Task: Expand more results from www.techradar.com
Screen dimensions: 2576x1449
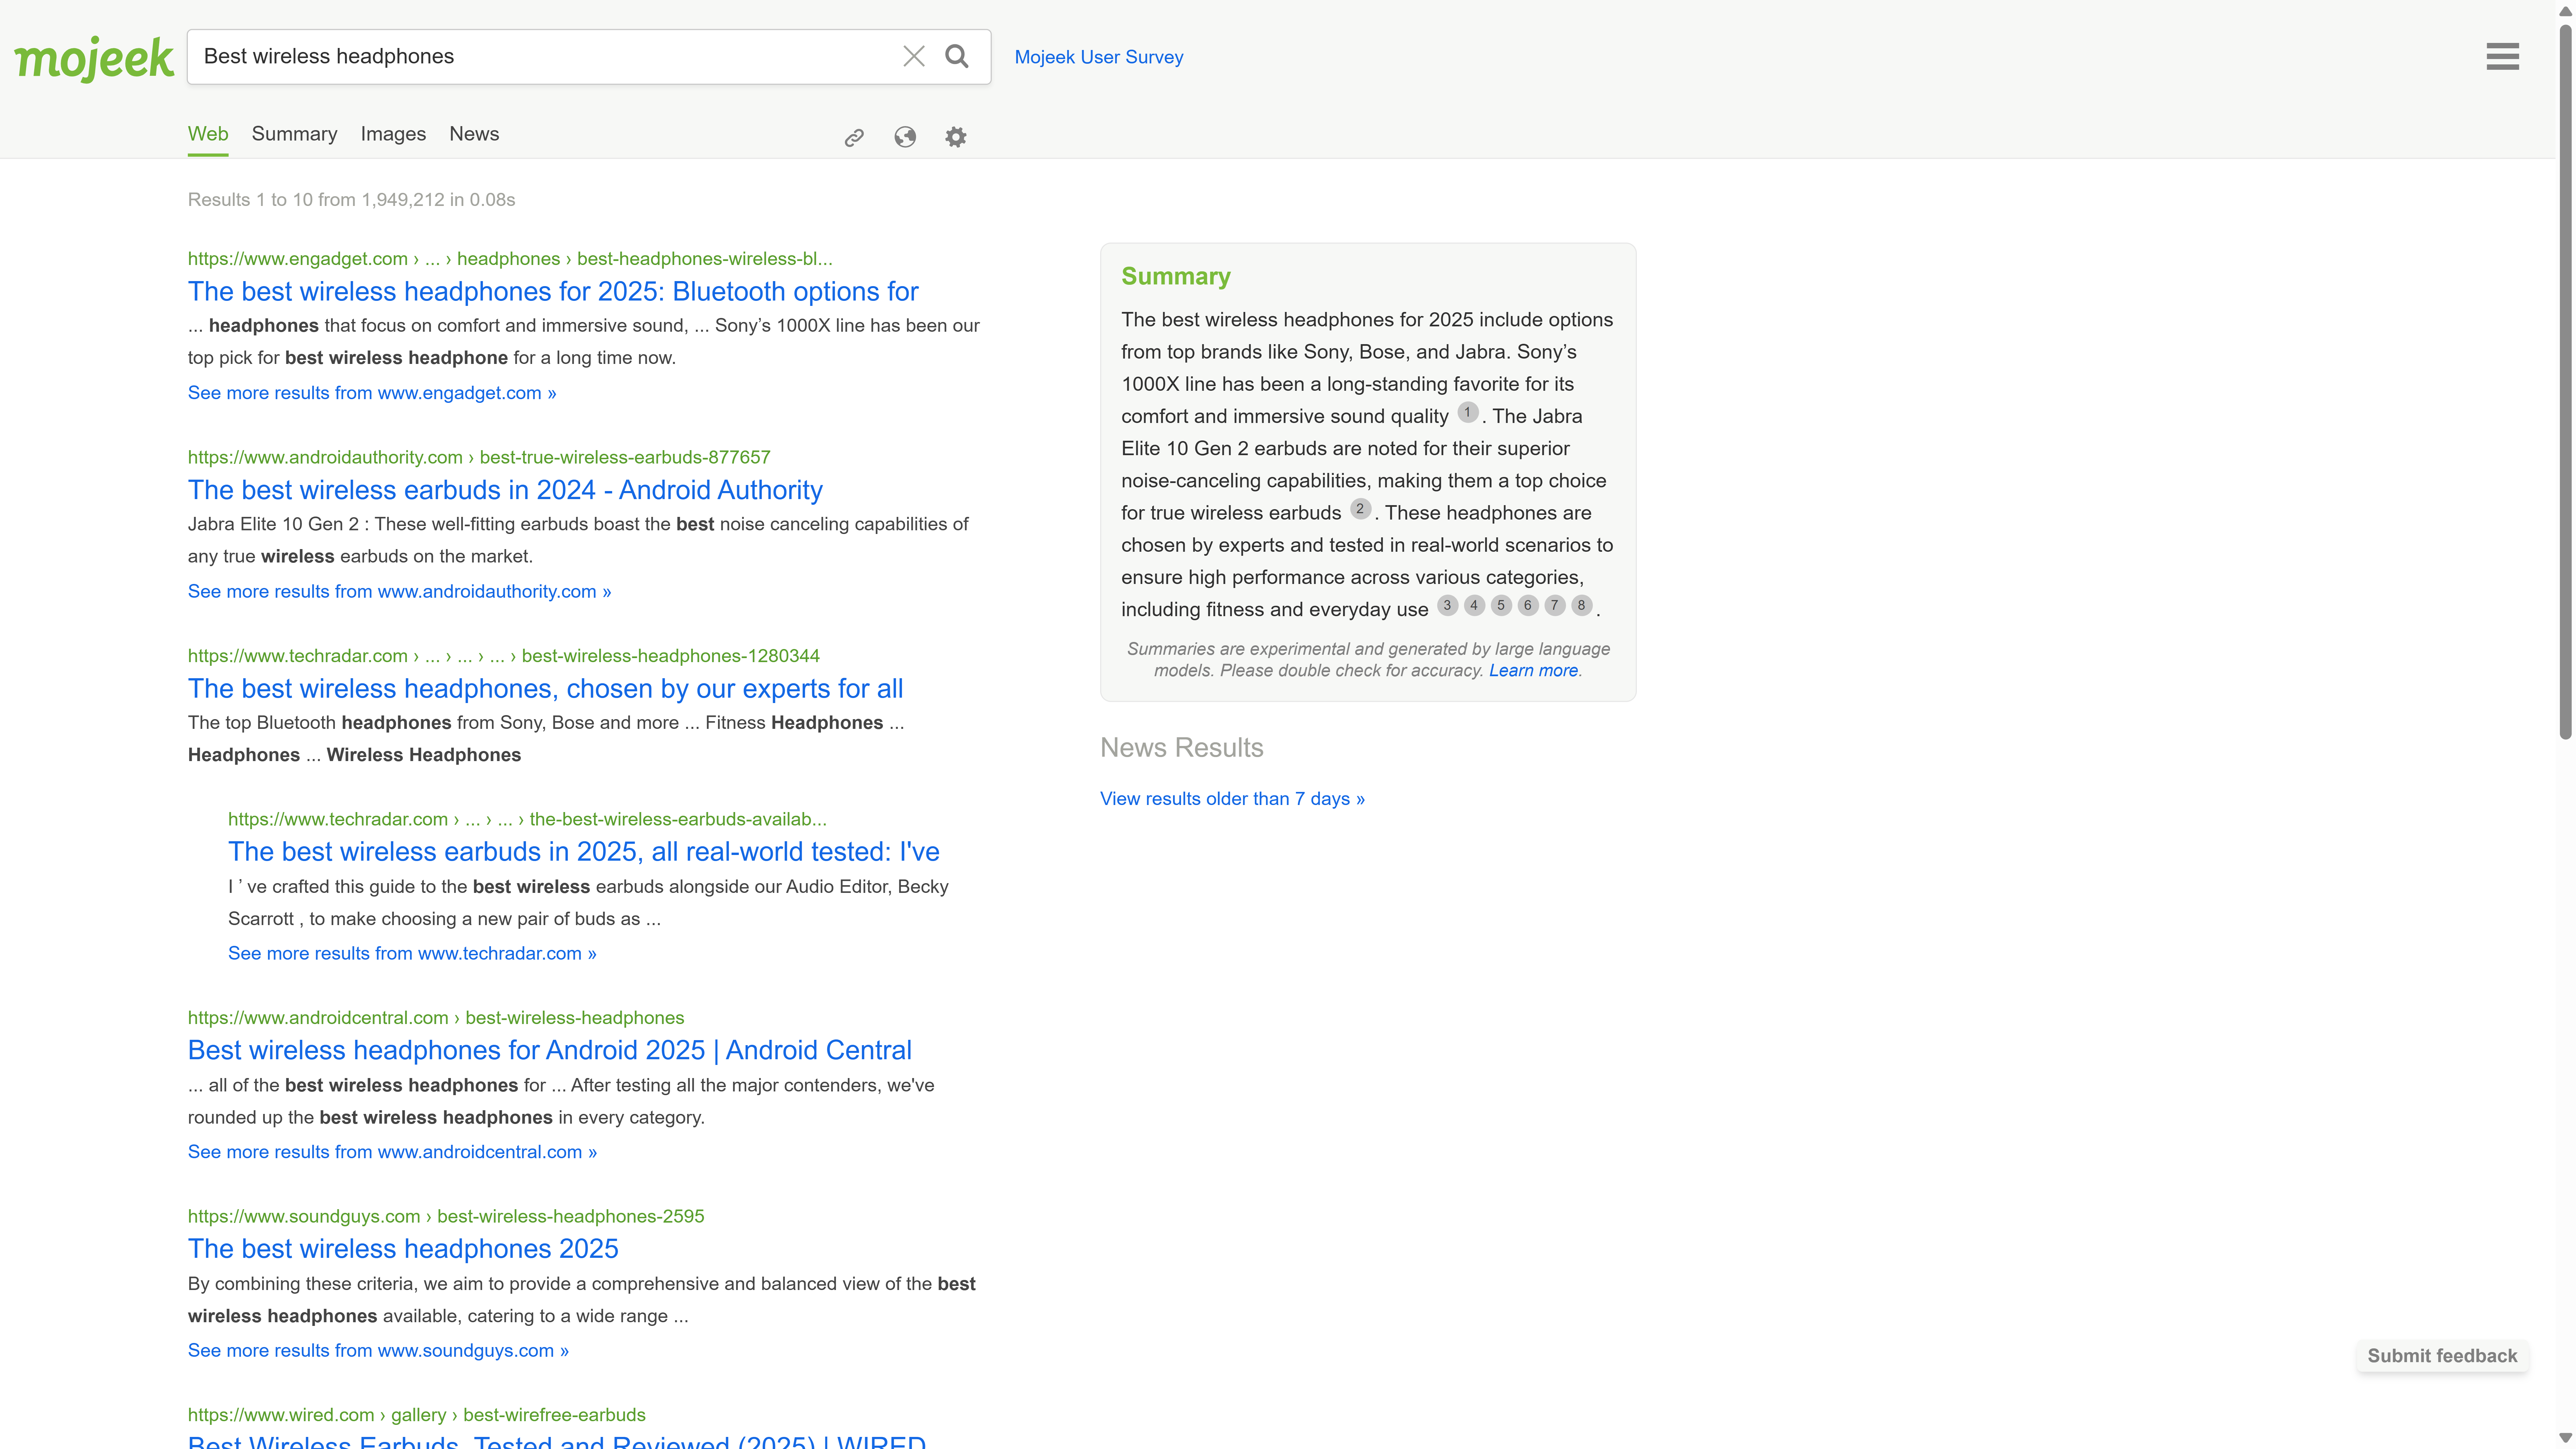Action: [412, 953]
